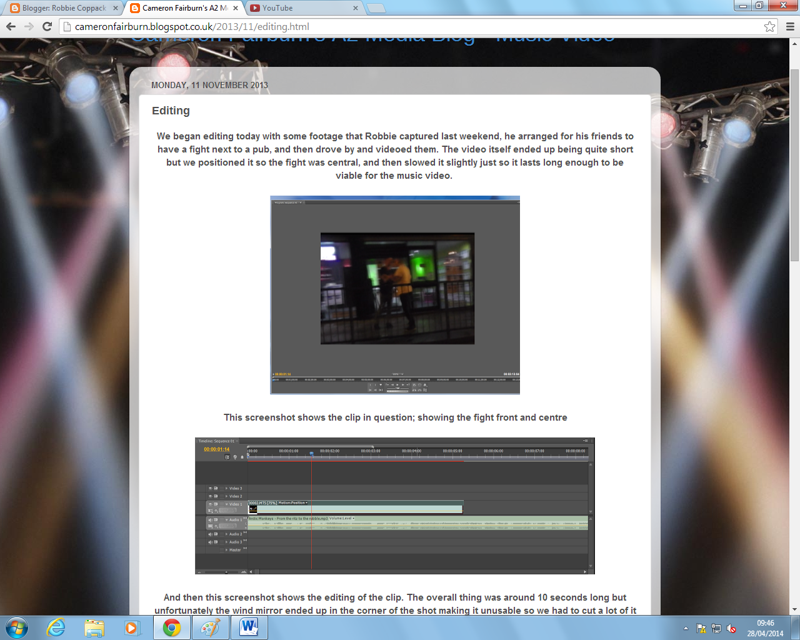This screenshot has height=640, width=800.
Task: Switch to the Blogger: Robbie Coppack tab
Action: 62,8
